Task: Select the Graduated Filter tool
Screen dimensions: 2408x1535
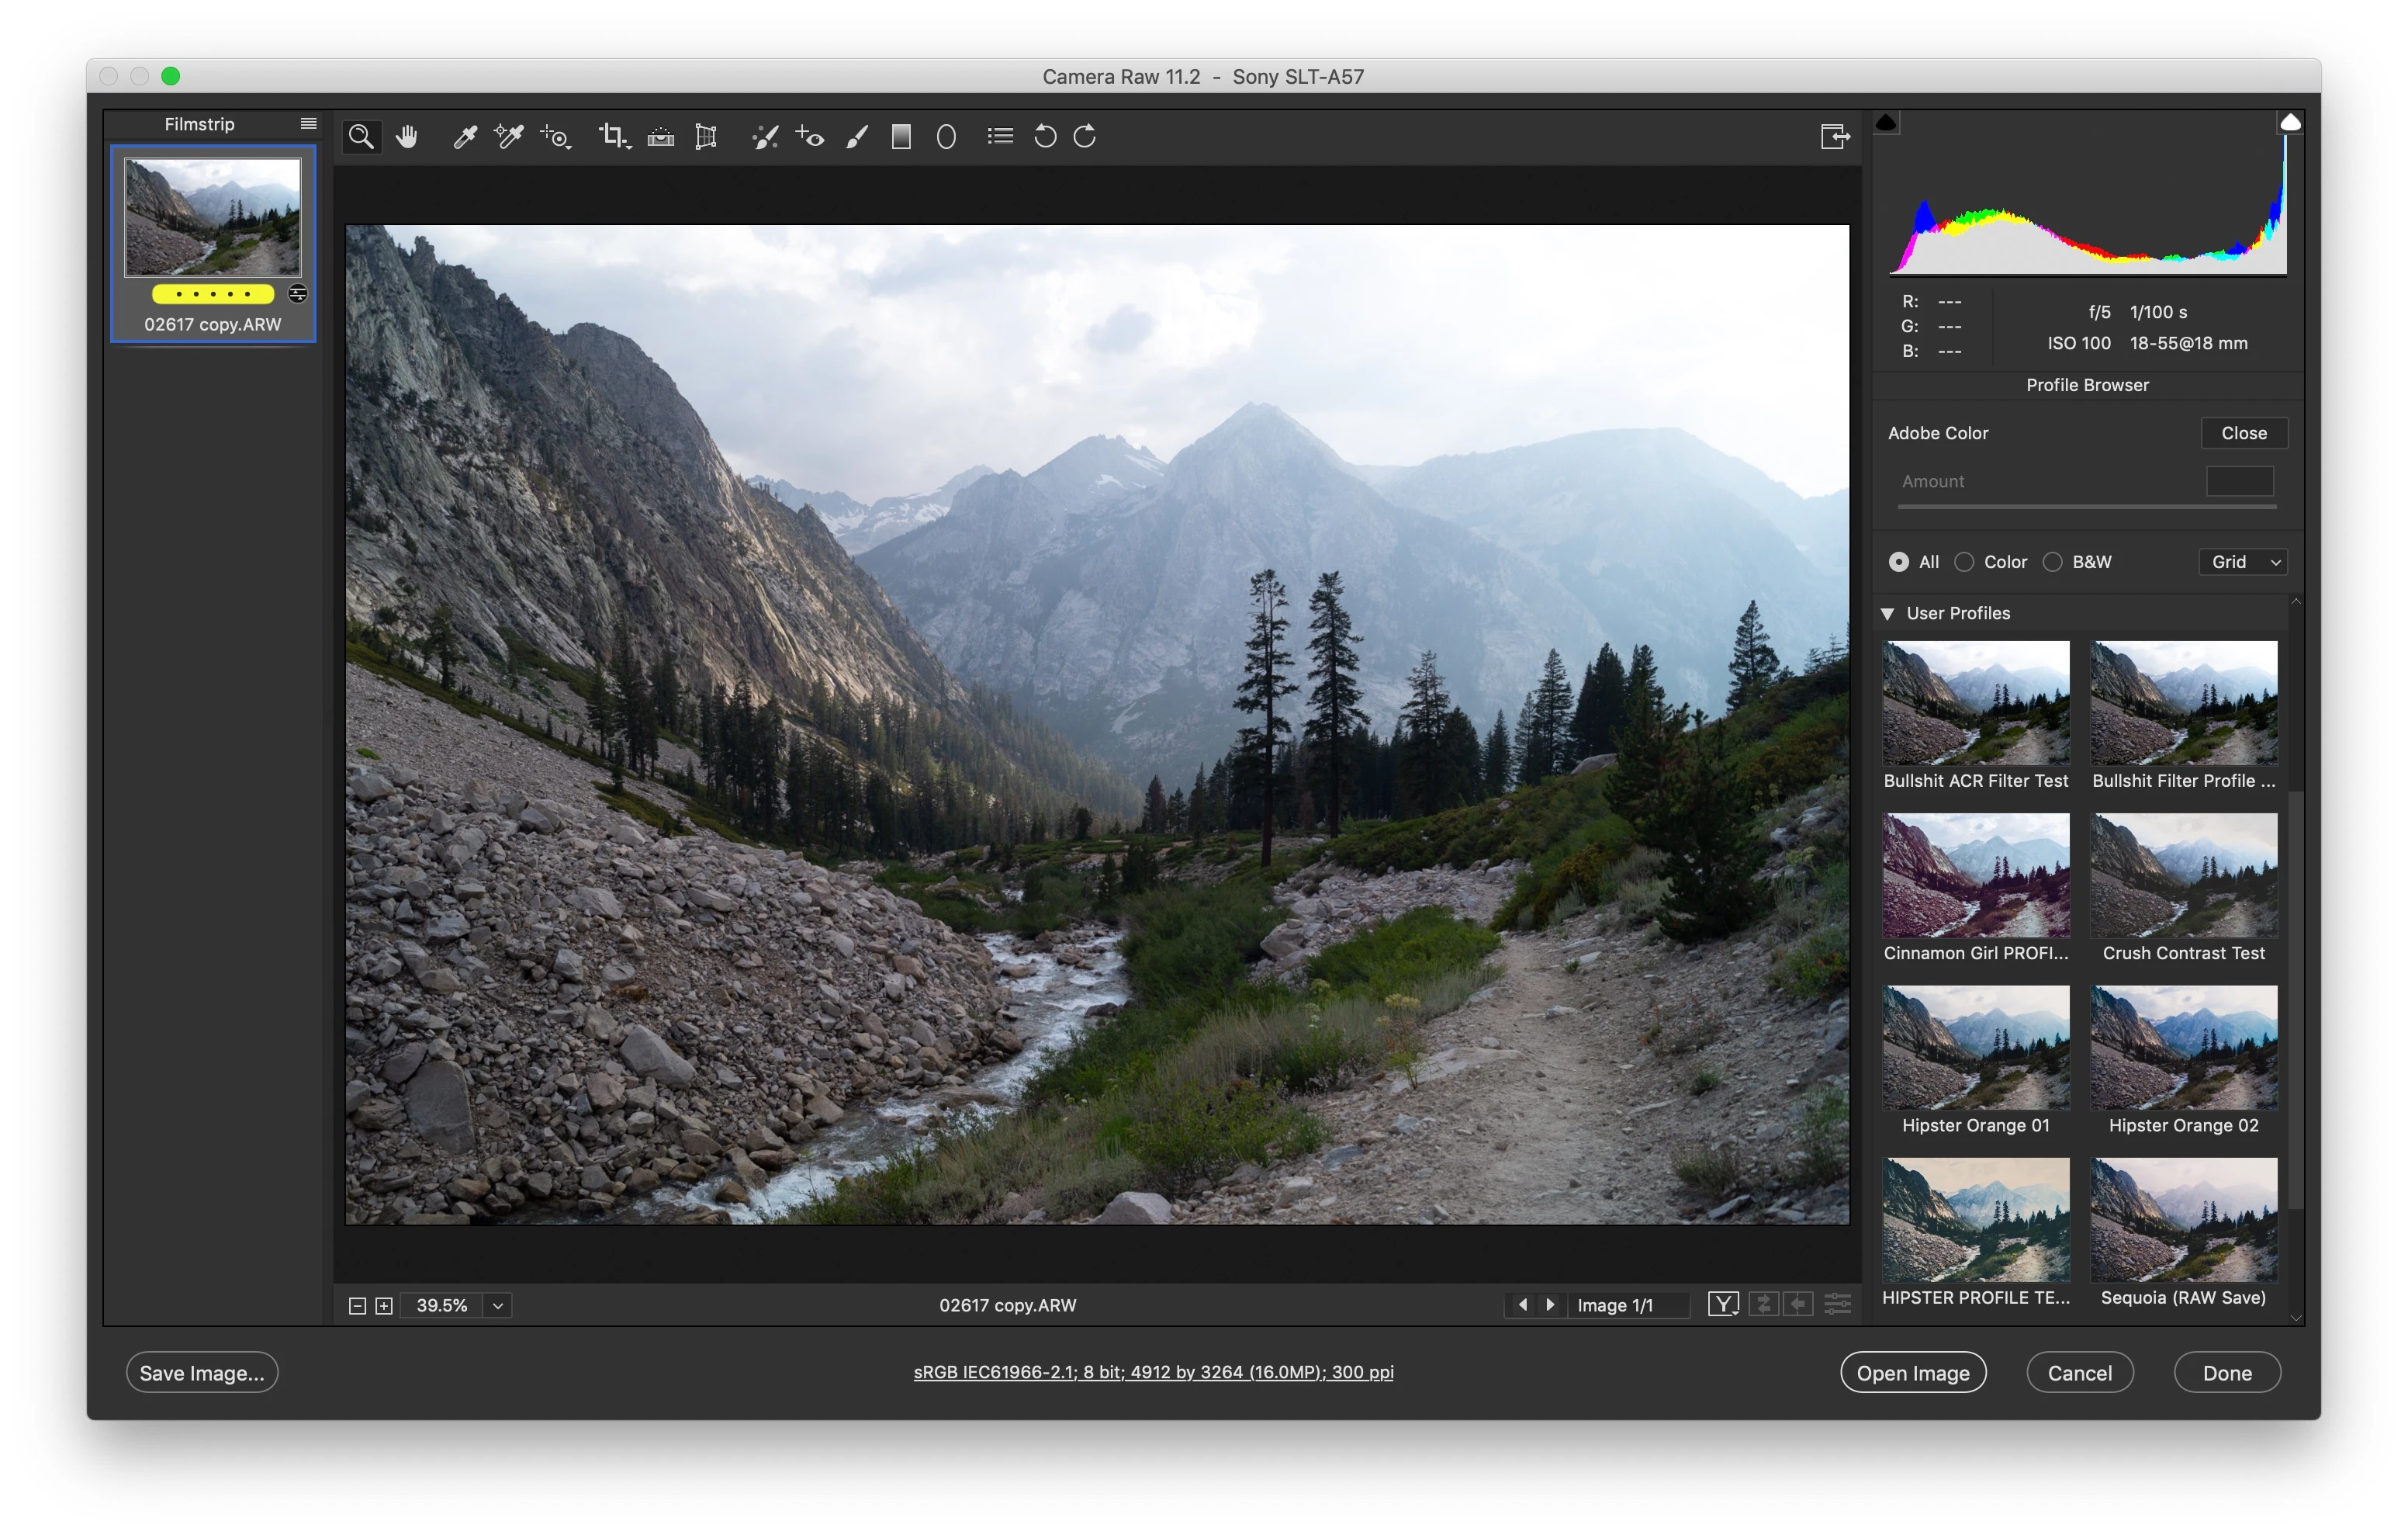Action: tap(901, 136)
